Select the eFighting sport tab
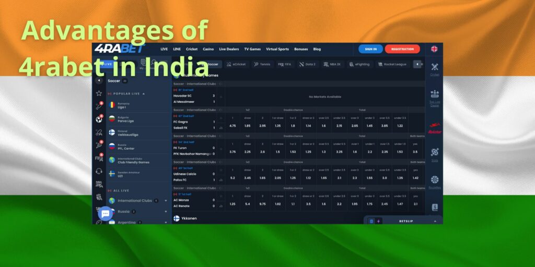Screen dimensions: 535x267 [359, 64]
